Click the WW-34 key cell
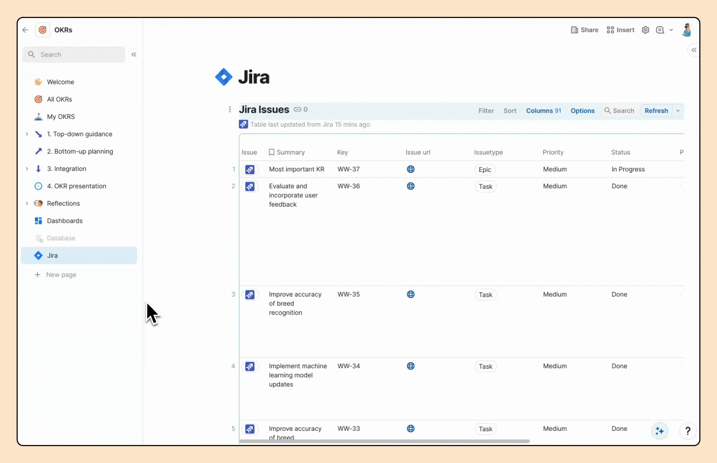 [349, 366]
